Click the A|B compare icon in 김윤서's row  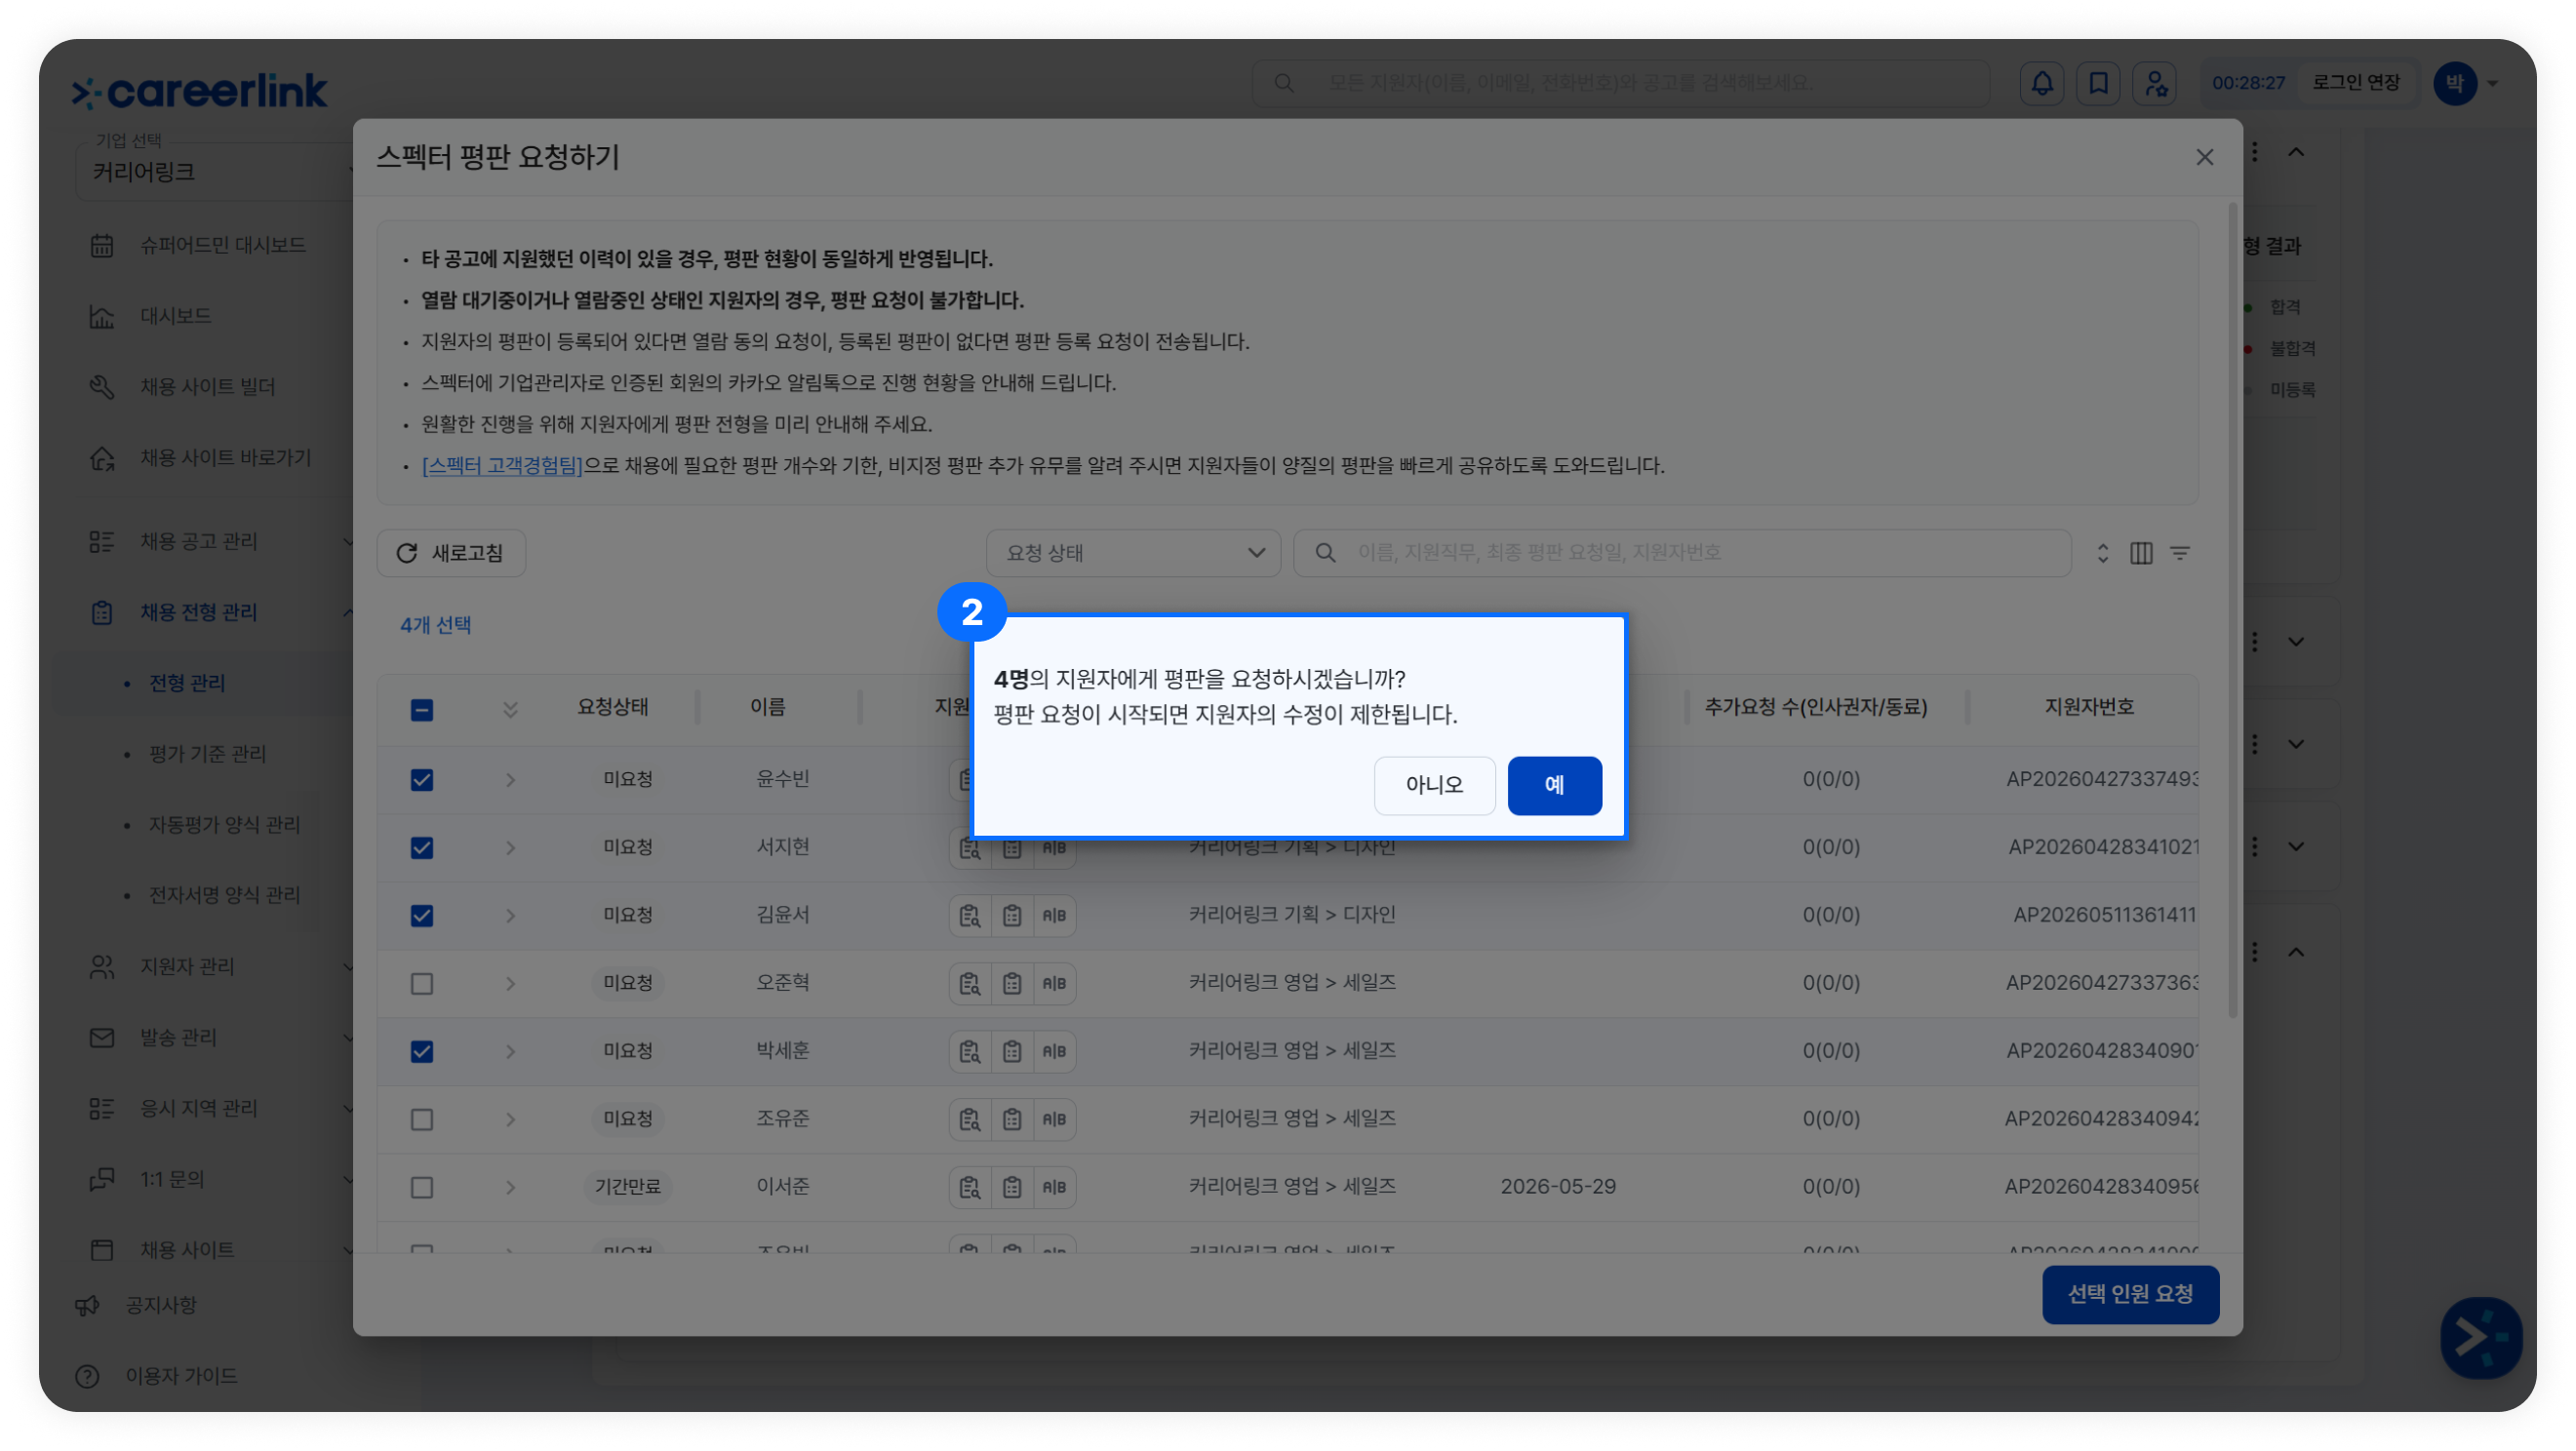1054,915
